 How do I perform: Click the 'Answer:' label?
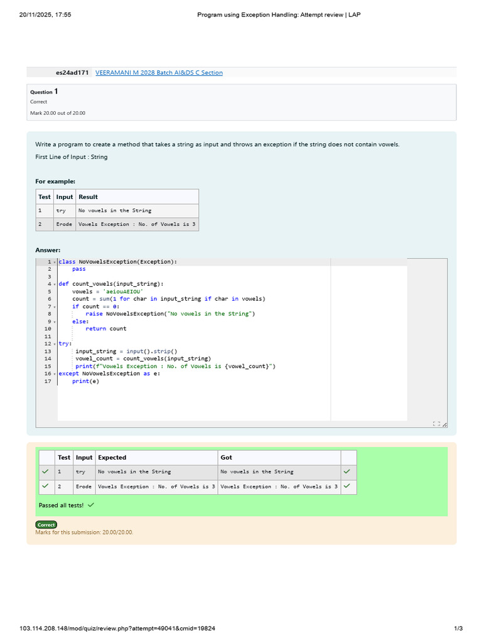[48, 250]
